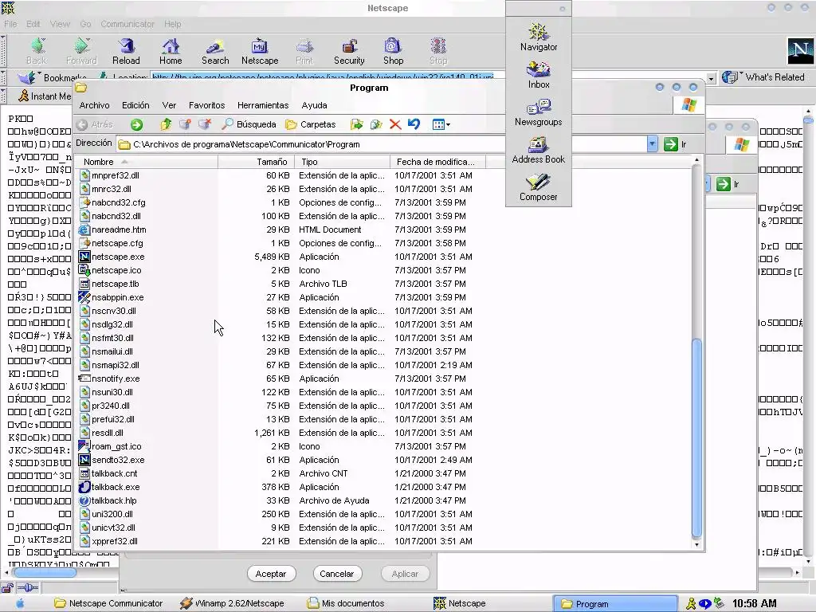This screenshot has height=612, width=816.
Task: Open the Bookmarks menu in Netscape
Action: [x=52, y=77]
